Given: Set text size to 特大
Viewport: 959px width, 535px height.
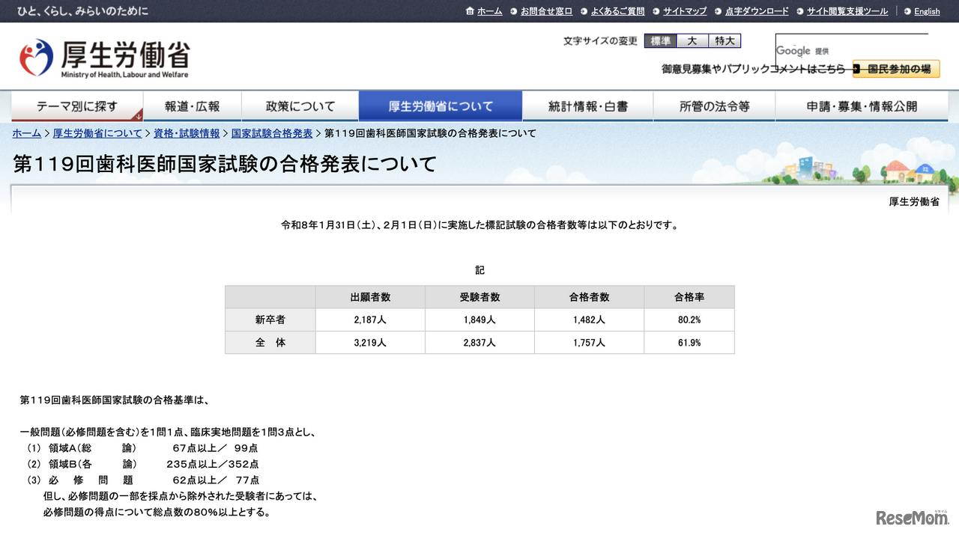Looking at the screenshot, I should coord(724,41).
